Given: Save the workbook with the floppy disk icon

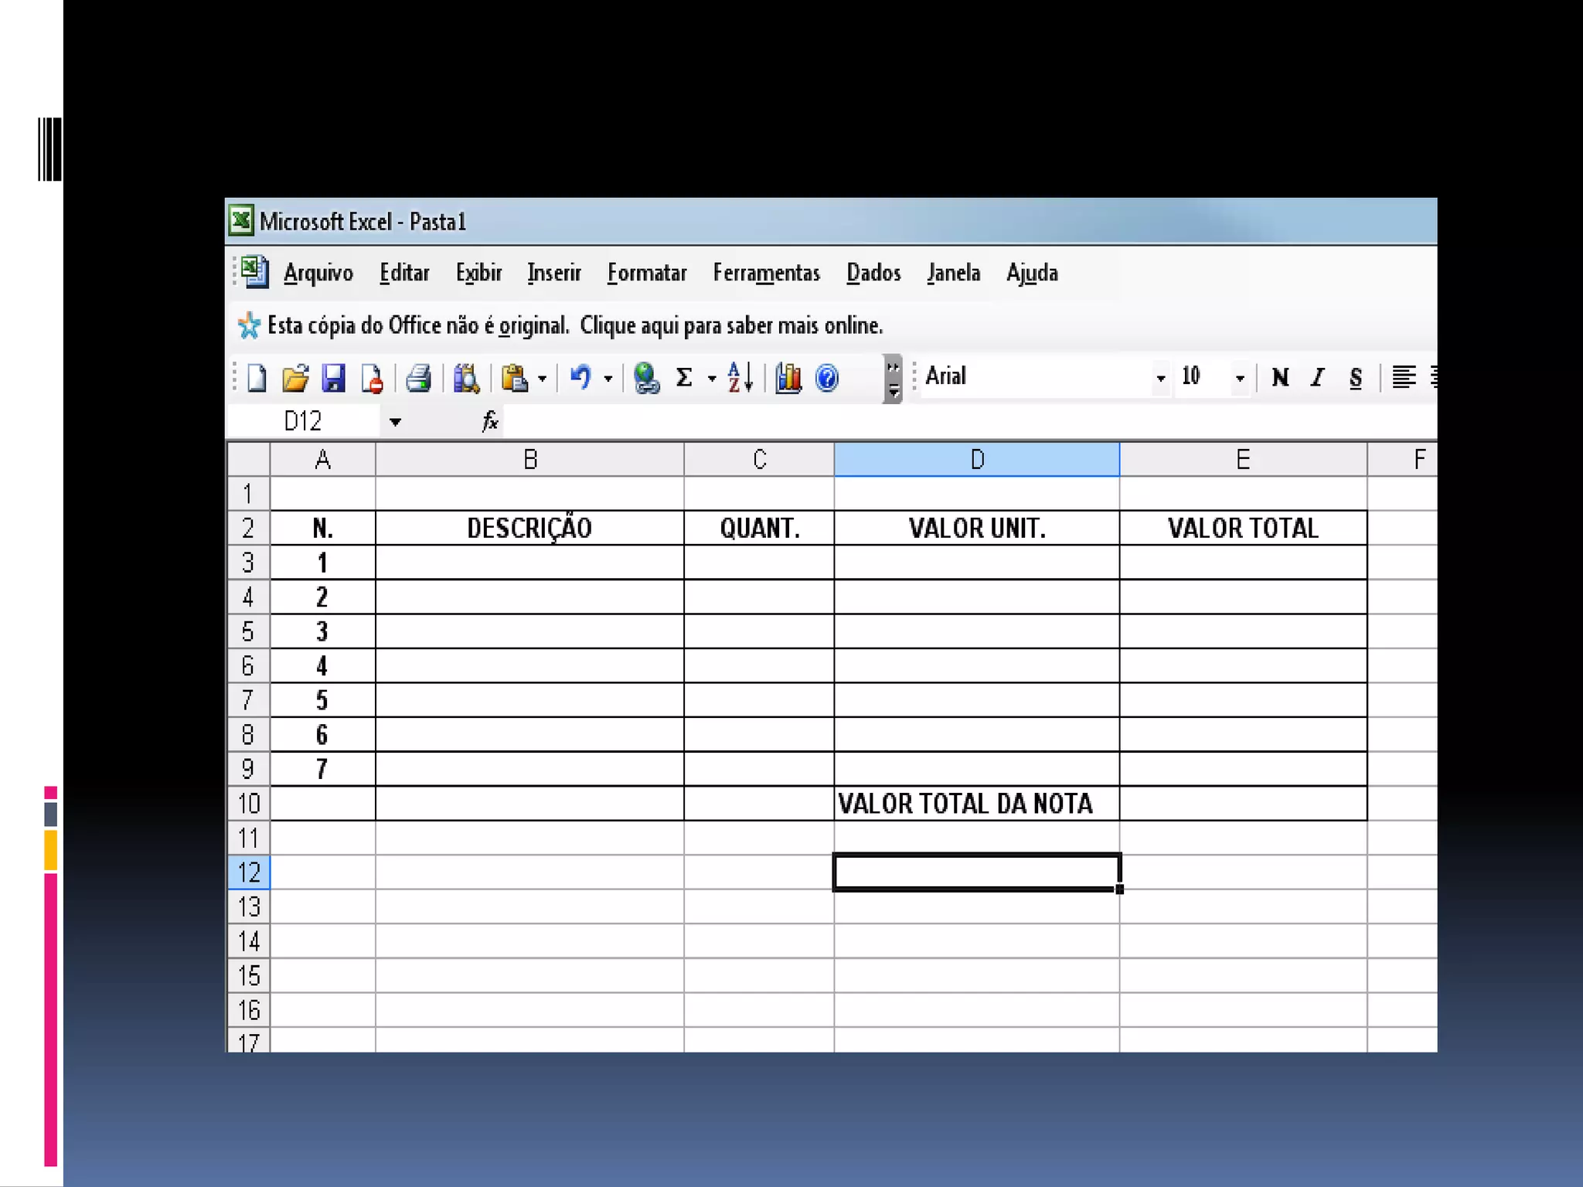Looking at the screenshot, I should 333,379.
